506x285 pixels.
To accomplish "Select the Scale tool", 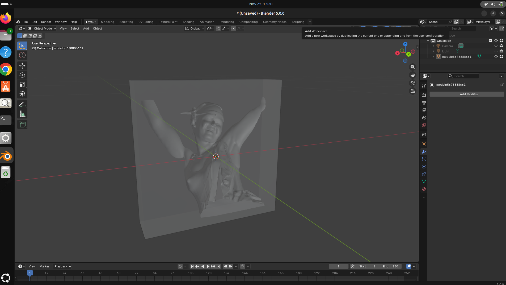I will pyautogui.click(x=22, y=85).
